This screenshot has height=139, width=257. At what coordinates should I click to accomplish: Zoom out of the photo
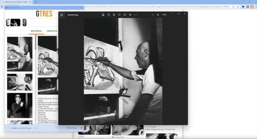153,15
